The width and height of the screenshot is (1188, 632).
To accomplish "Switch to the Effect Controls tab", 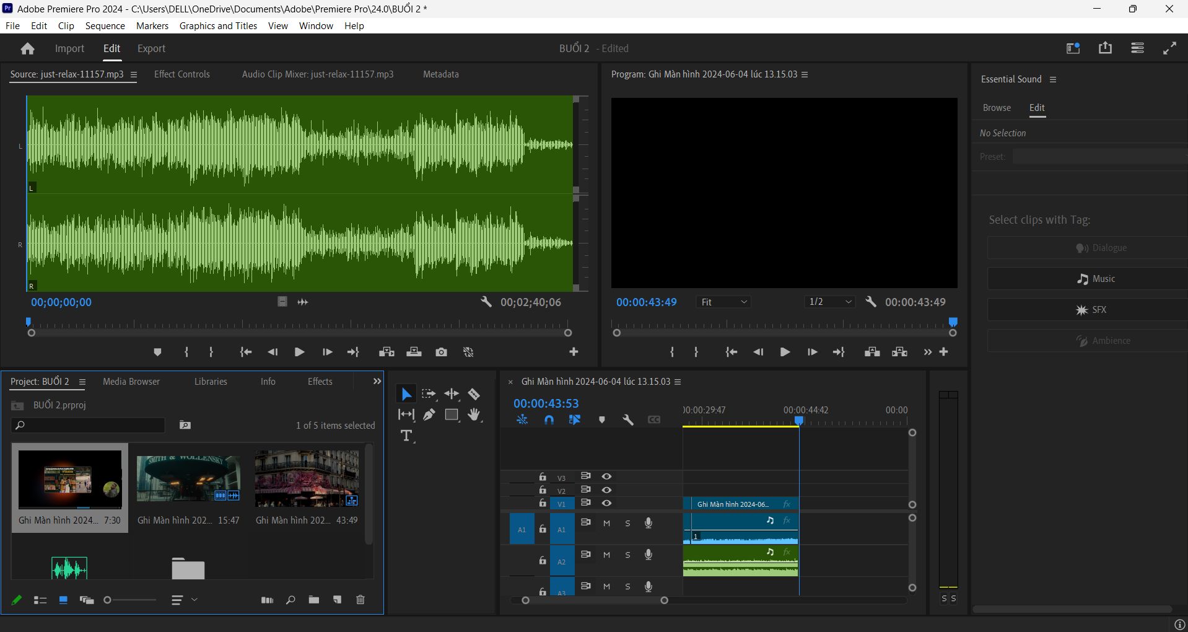I will [181, 74].
